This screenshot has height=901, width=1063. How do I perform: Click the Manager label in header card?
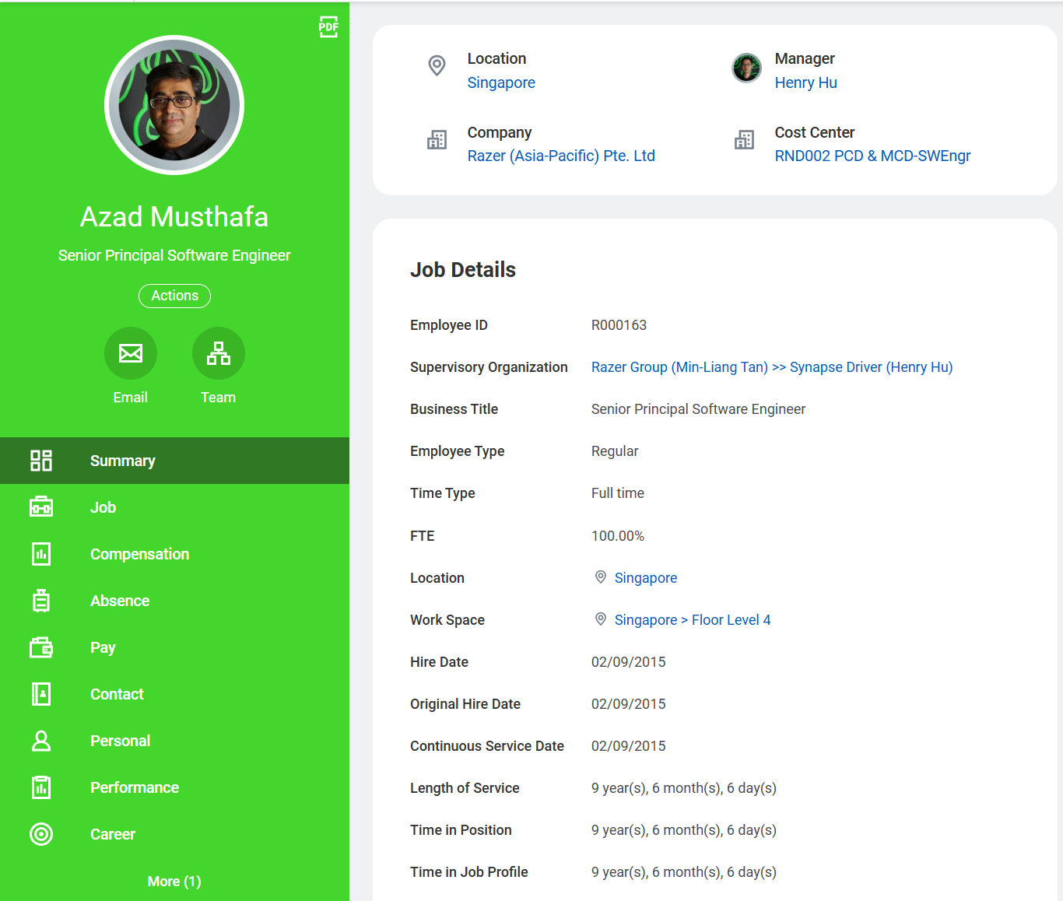point(805,58)
